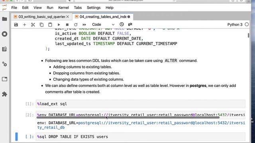
Task: Click the Python 3 kernel name
Action: tap(235, 25)
